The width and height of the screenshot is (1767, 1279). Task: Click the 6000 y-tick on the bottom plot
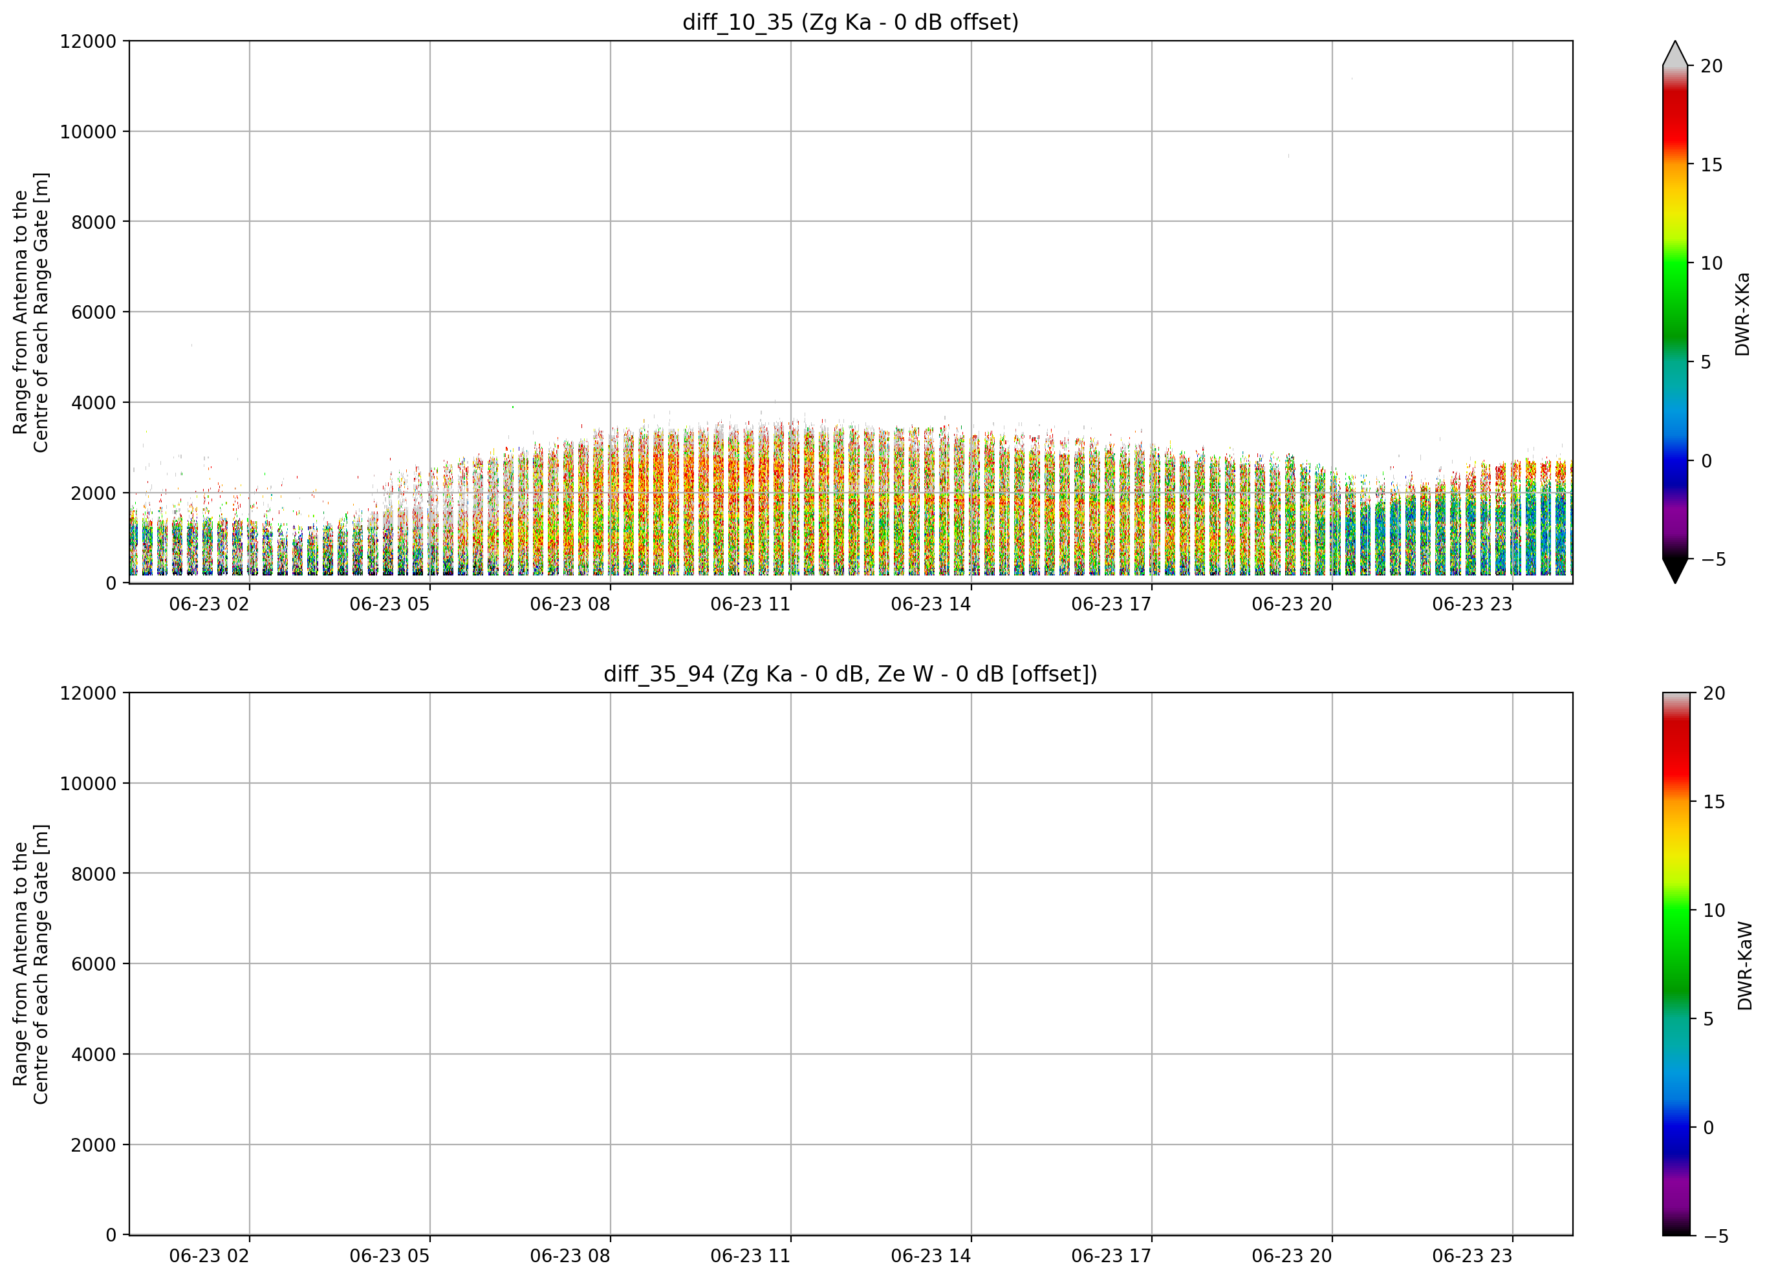(x=94, y=964)
